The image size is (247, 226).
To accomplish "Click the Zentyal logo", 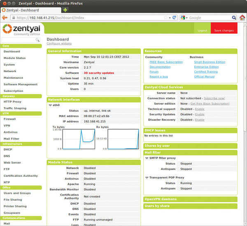I will [21, 30].
